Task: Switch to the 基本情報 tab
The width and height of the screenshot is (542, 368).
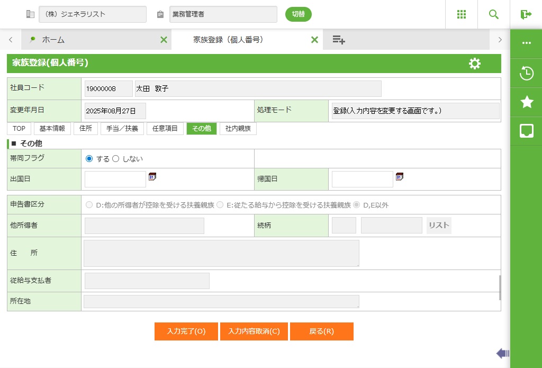Action: [52, 129]
